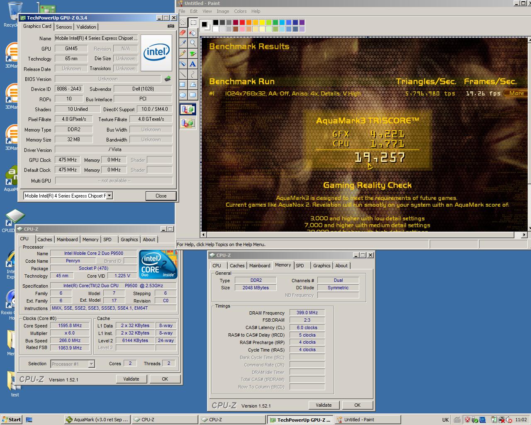Open graphics adapter dropdown in GPU-Z
The image size is (531, 425).
(109, 195)
